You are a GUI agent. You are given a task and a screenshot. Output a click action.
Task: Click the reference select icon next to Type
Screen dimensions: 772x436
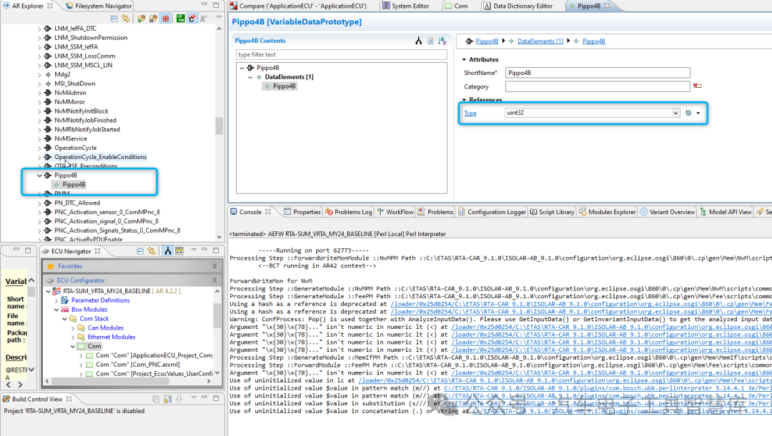point(688,113)
